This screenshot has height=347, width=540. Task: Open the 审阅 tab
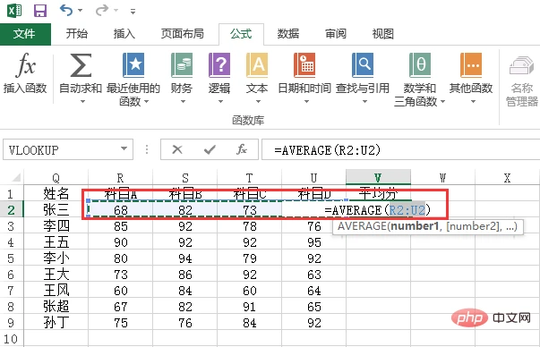(336, 34)
